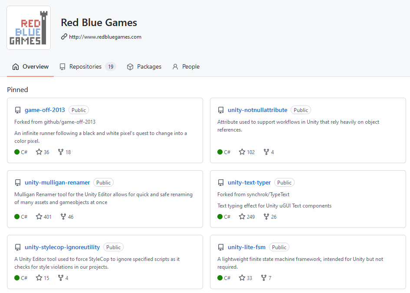
Task: Click the house icon on the Overview tab
Action: point(16,66)
